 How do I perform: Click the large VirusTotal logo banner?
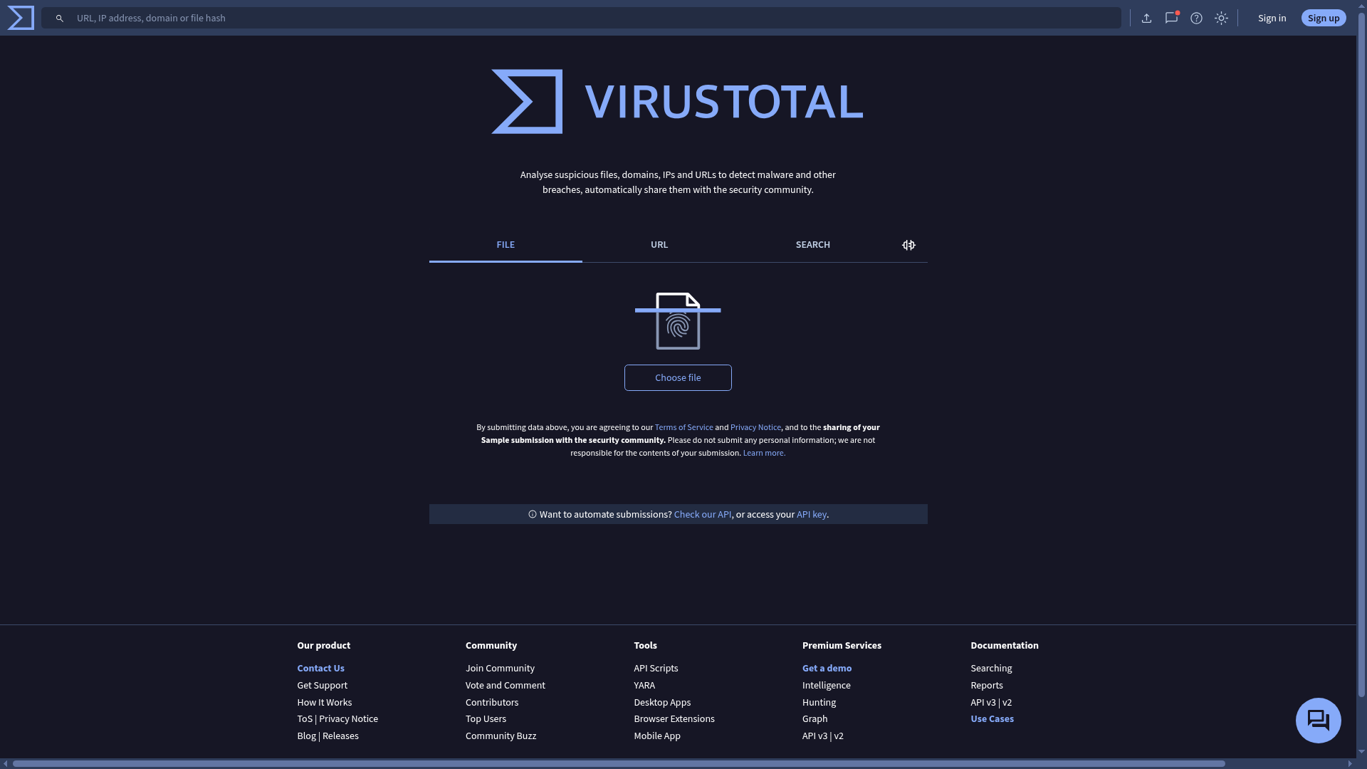point(677,102)
